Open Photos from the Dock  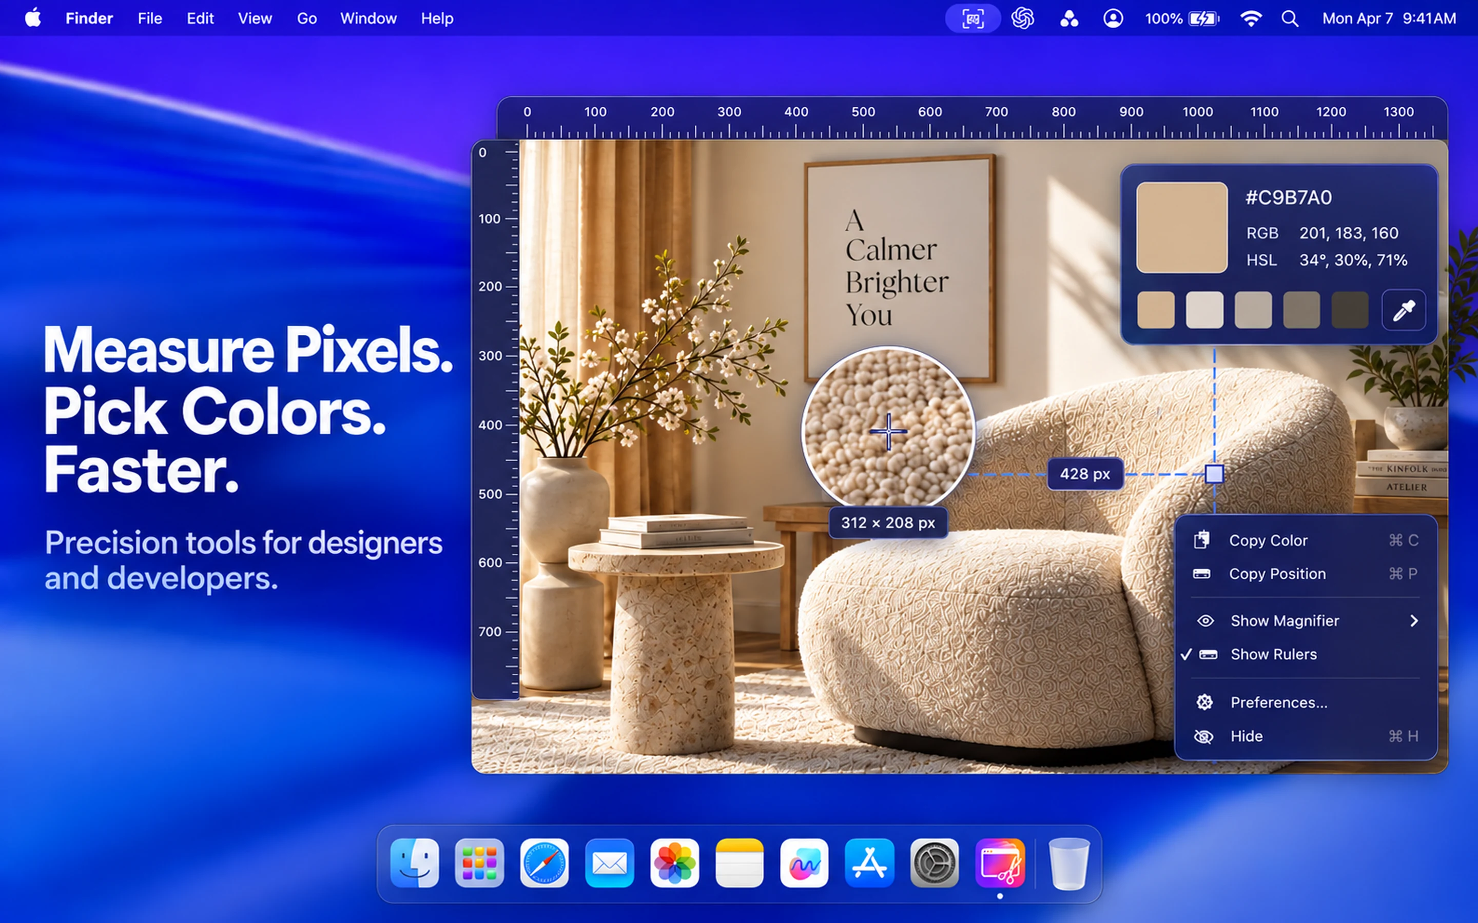[x=674, y=862]
